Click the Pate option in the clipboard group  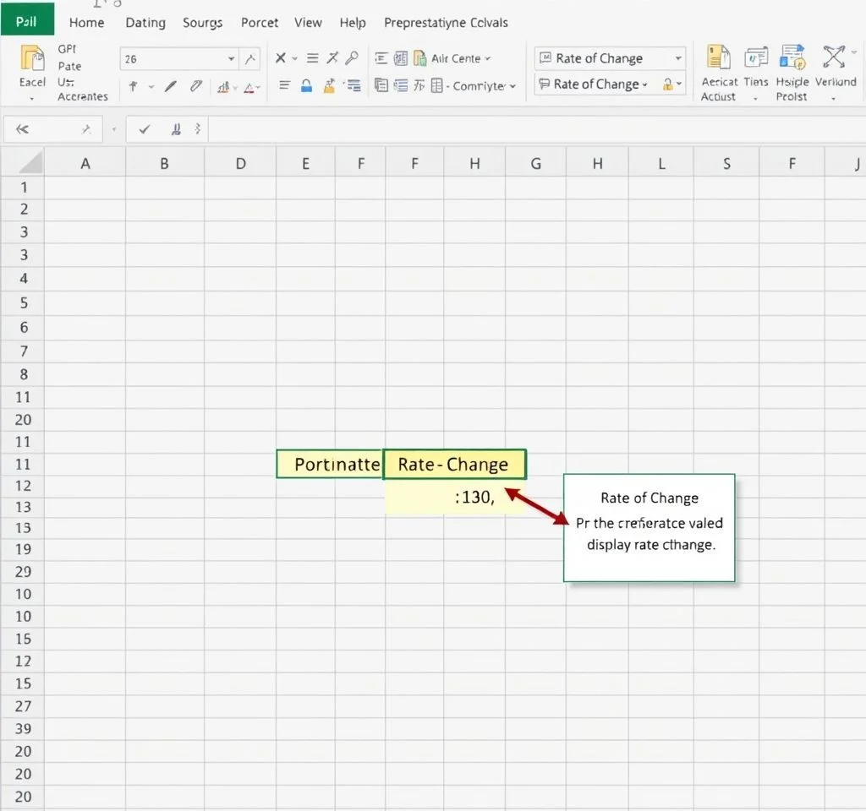[x=69, y=66]
